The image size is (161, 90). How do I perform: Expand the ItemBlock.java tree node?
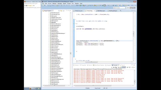pos(49,32)
